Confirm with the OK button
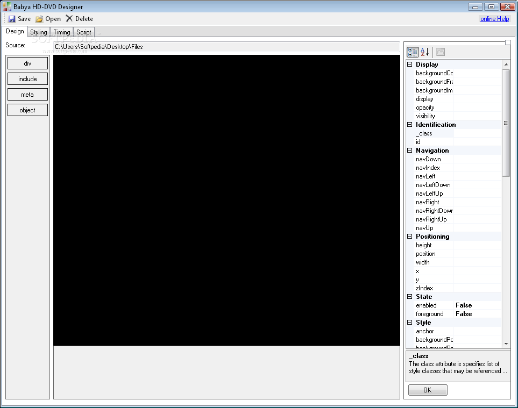 tap(428, 390)
